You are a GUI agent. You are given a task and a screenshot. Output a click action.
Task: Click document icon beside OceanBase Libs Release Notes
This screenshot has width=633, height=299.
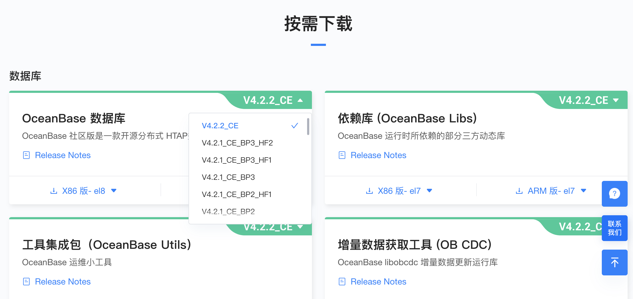342,155
